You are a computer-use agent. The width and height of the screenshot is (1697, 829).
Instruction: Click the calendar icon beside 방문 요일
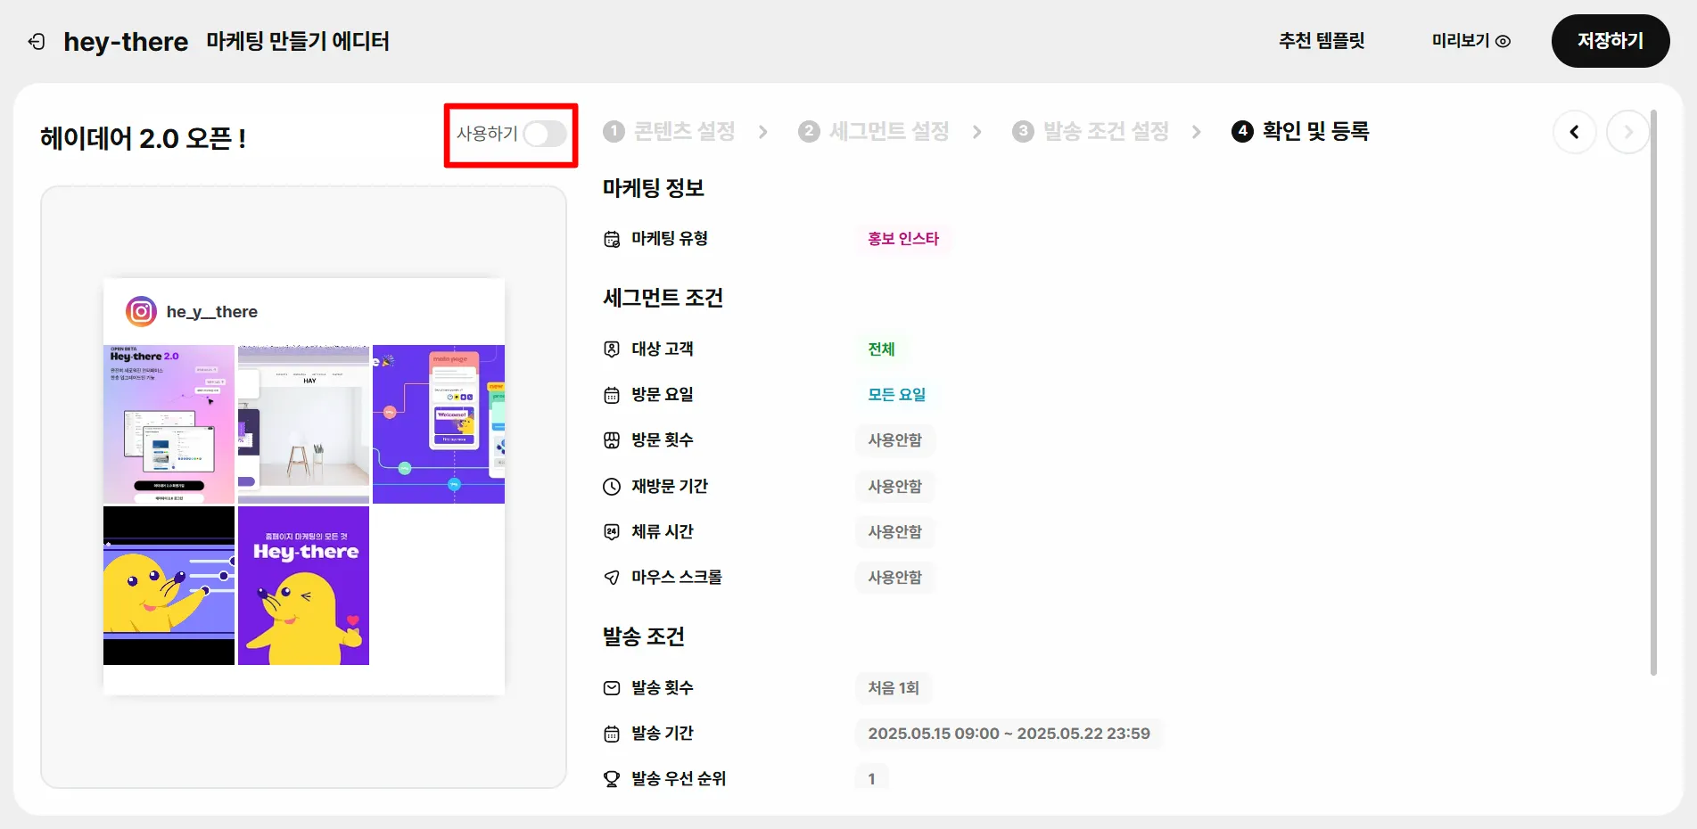tap(612, 395)
